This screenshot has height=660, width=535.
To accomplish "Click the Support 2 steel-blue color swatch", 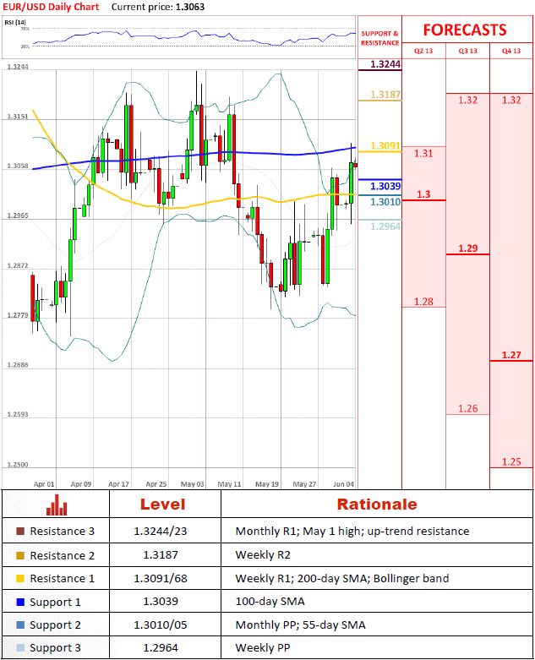I will click(20, 625).
